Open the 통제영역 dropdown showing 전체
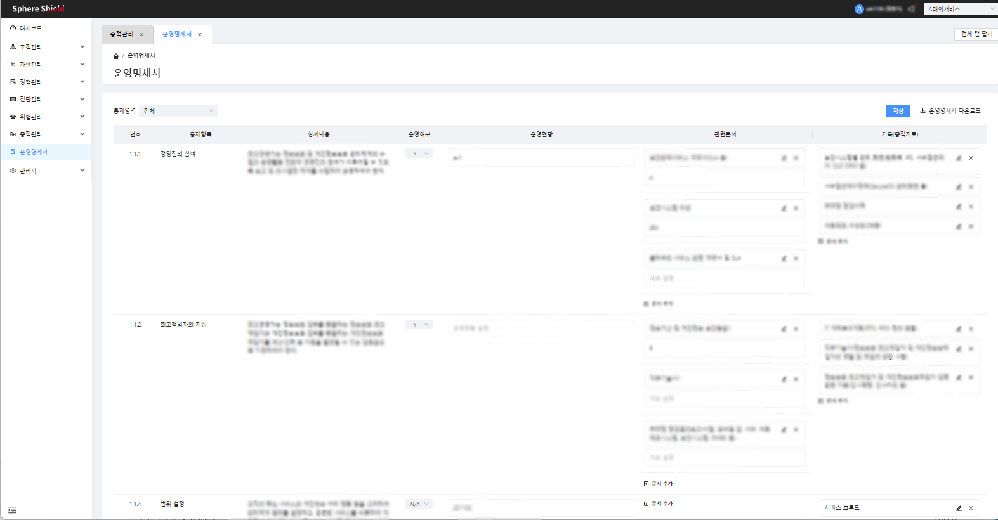998x520 pixels. (178, 111)
